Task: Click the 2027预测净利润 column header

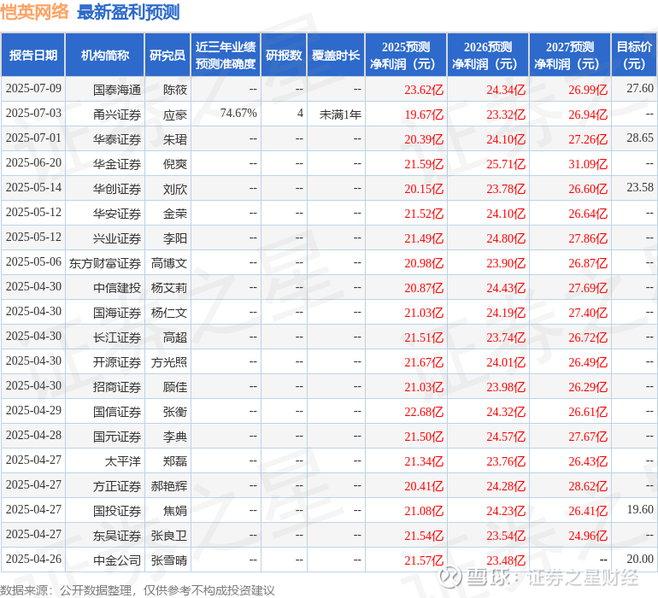Action: point(570,55)
